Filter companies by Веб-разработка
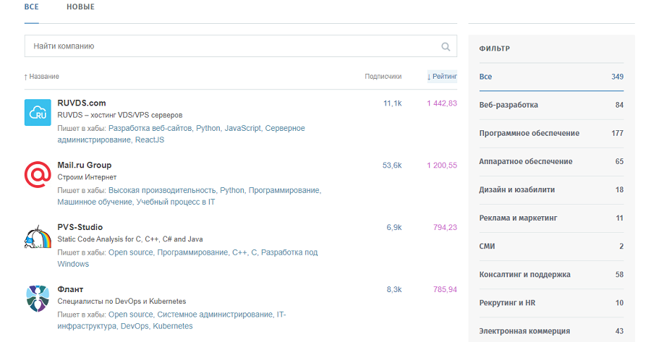Viewport: 651px width, 342px height. [x=551, y=105]
